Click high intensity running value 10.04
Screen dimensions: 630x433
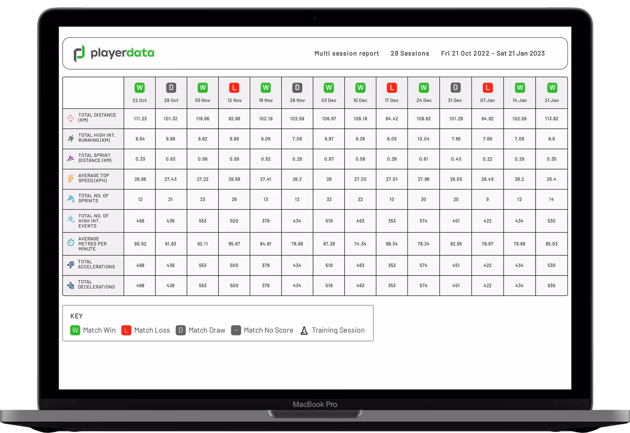coord(424,139)
